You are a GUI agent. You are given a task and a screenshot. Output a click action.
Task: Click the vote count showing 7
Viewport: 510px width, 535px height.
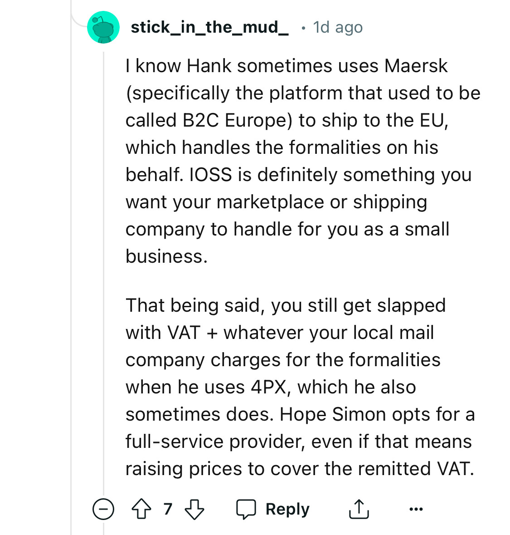coord(168,509)
